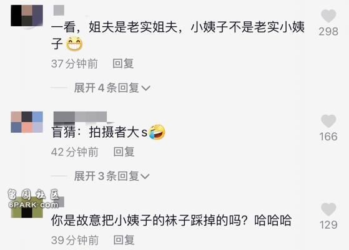Open the second commenter's avatar
The height and width of the screenshot is (250, 349).
click(x=27, y=122)
